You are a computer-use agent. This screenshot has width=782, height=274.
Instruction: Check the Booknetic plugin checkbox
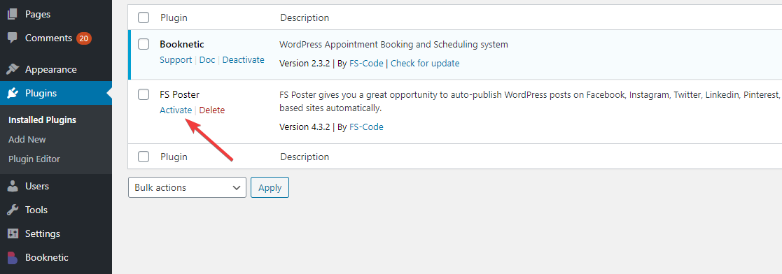coord(144,44)
